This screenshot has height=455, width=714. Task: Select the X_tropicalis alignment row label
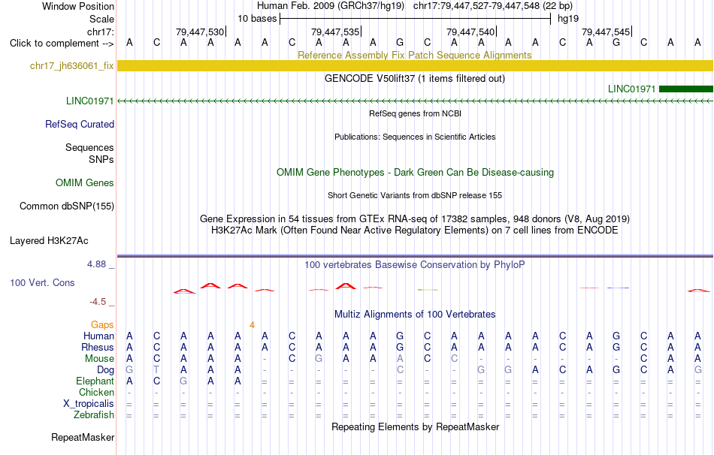(x=89, y=404)
